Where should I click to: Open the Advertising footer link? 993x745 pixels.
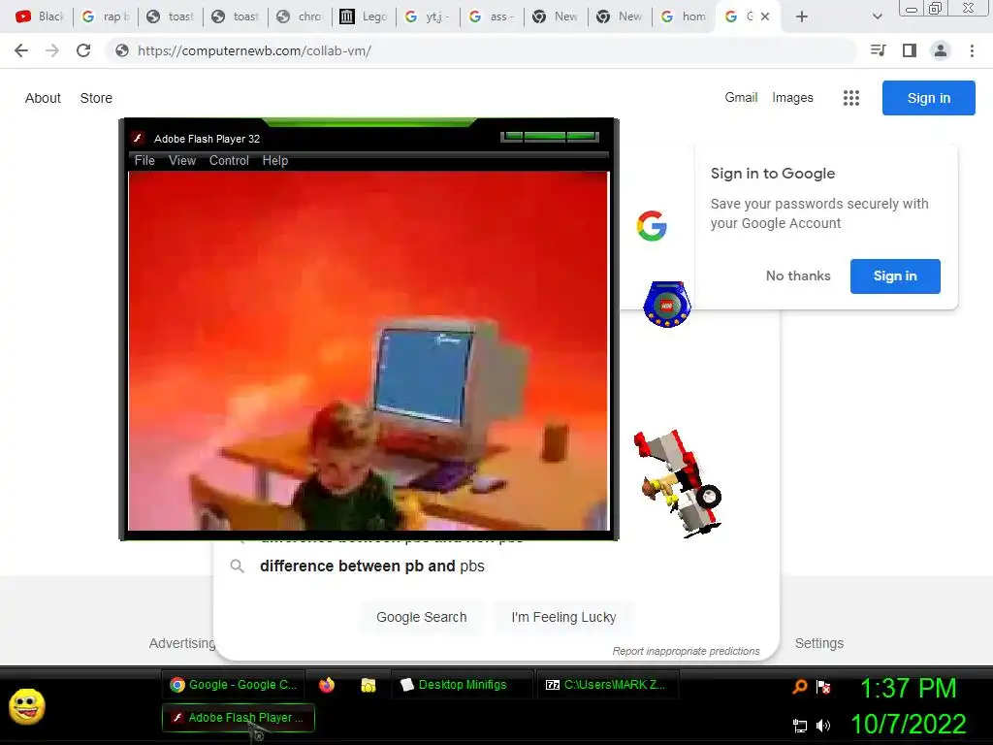[182, 643]
